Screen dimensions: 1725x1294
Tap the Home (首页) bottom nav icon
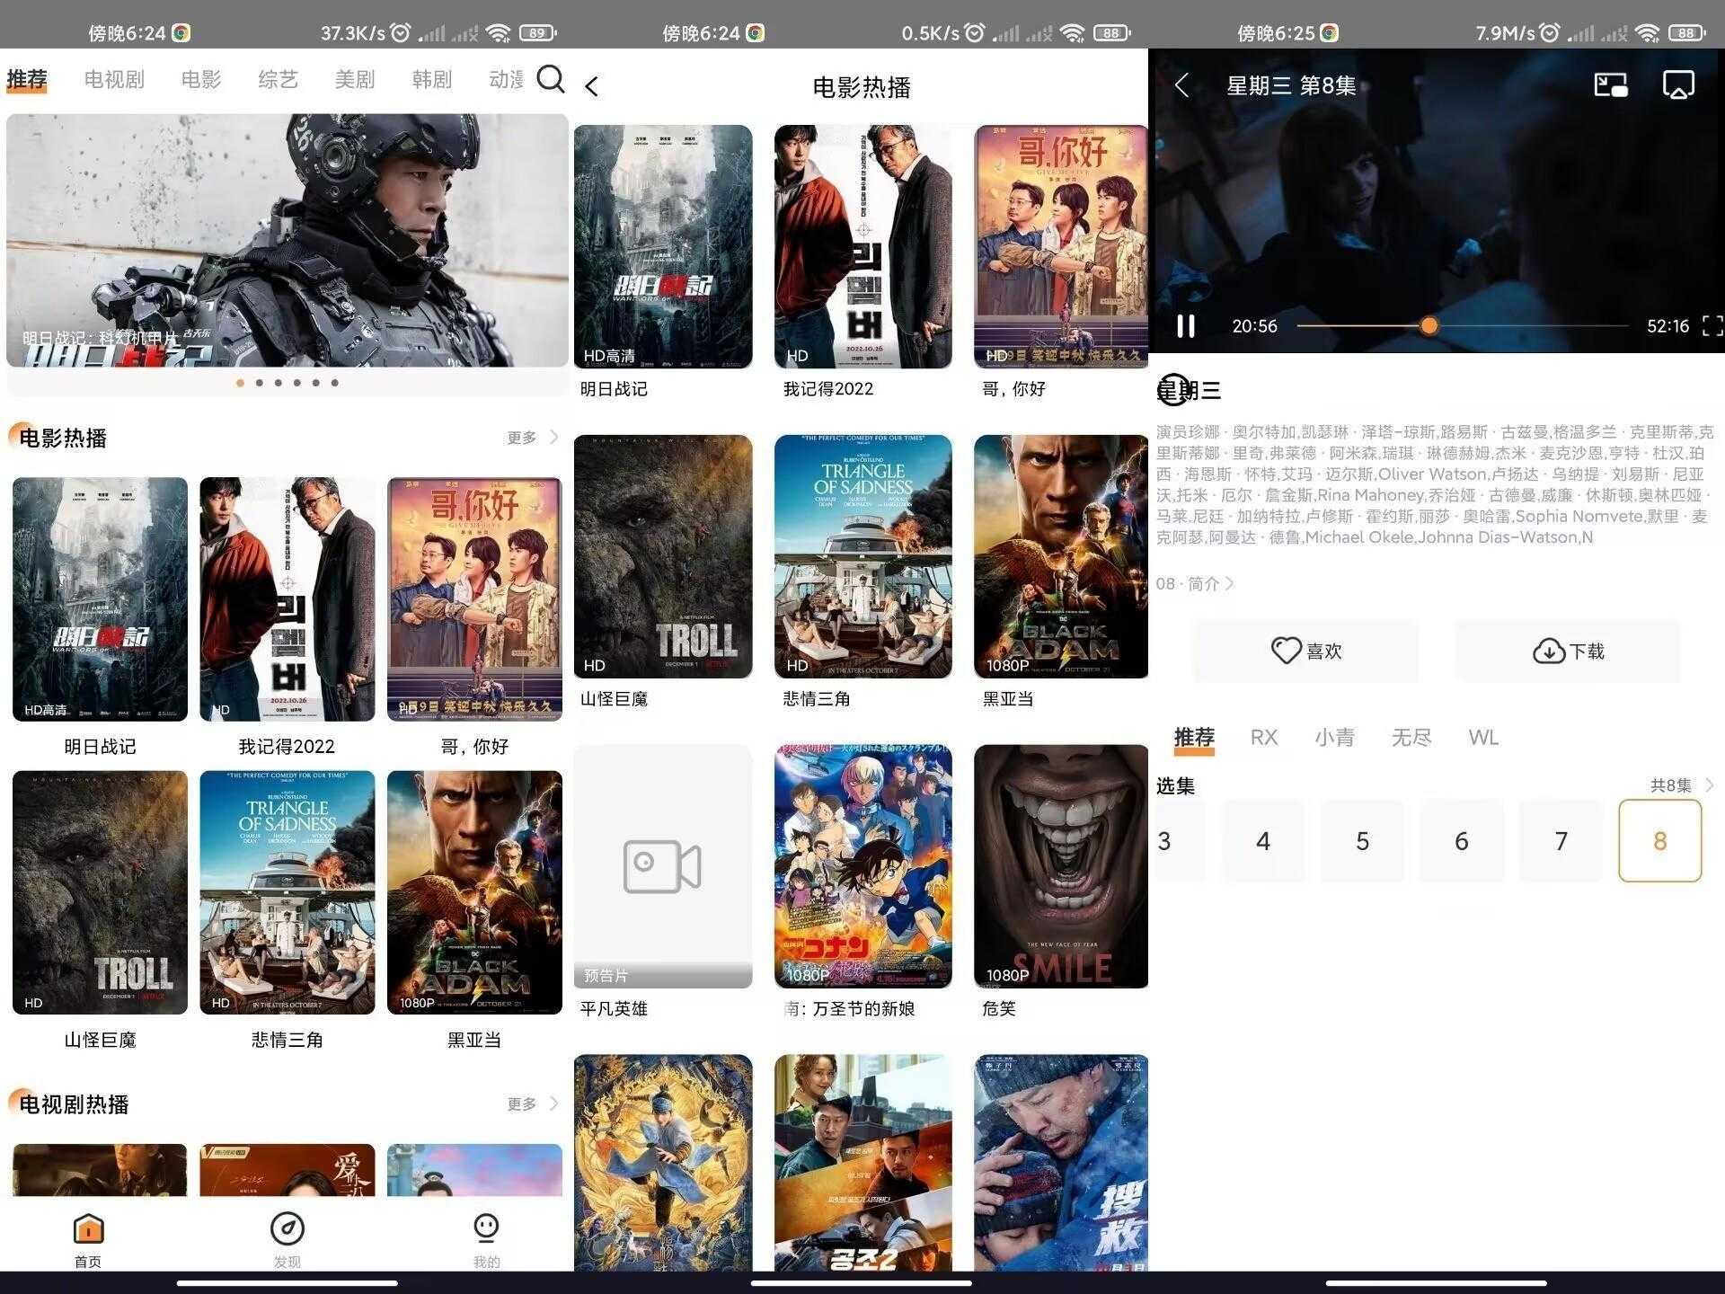(x=88, y=1228)
